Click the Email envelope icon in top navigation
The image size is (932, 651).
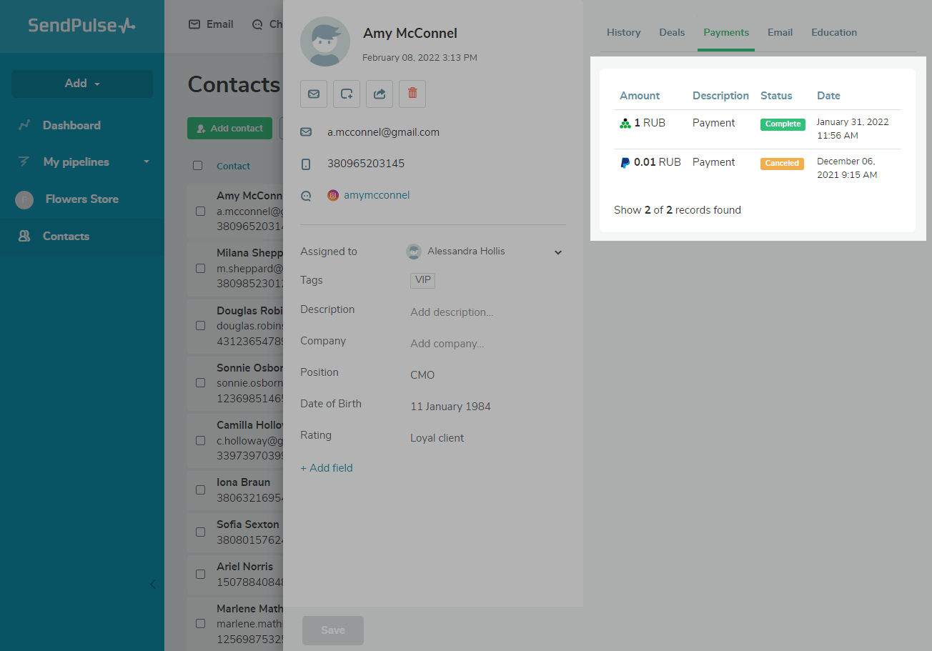point(194,24)
